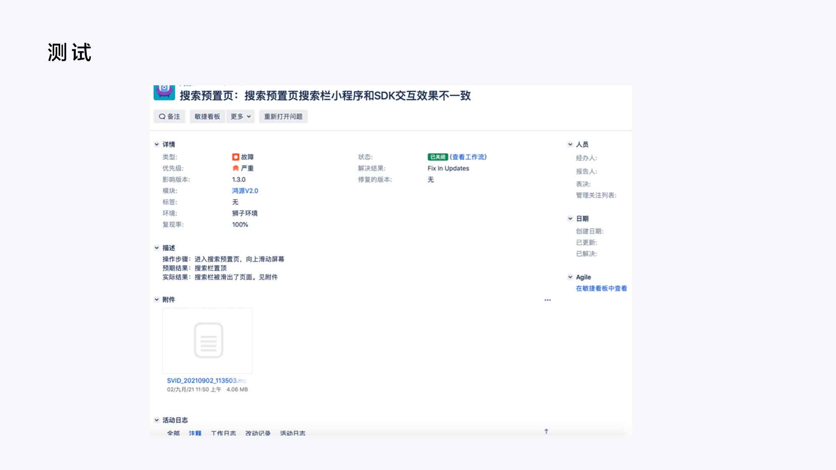Collapse the 详情 section
This screenshot has width=836, height=470.
coord(157,144)
